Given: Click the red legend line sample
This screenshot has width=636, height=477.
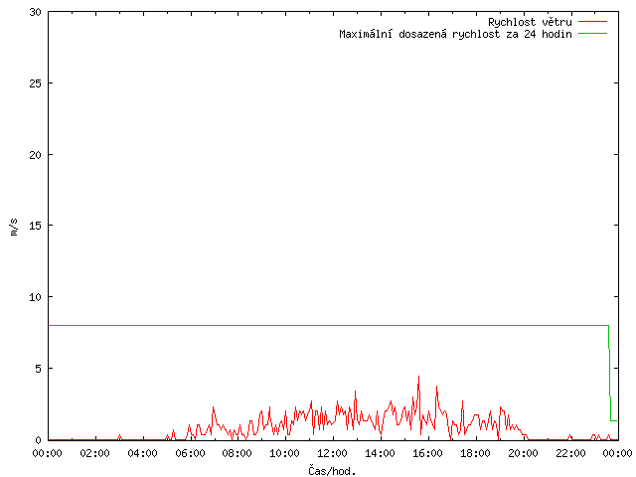Looking at the screenshot, I should [x=592, y=22].
